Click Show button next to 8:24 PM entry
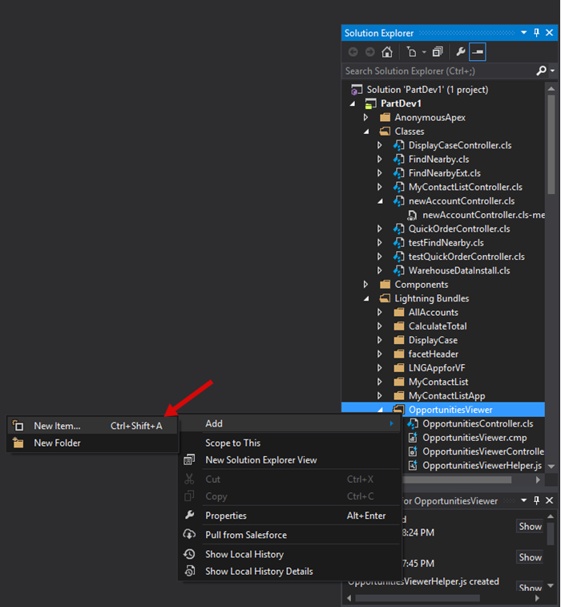The image size is (561, 607). [530, 527]
